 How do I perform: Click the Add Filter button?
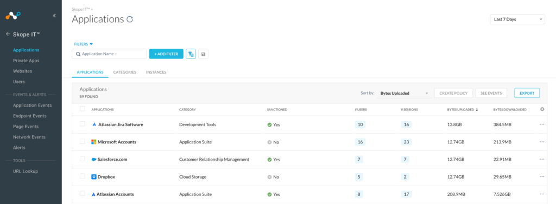pos(166,54)
